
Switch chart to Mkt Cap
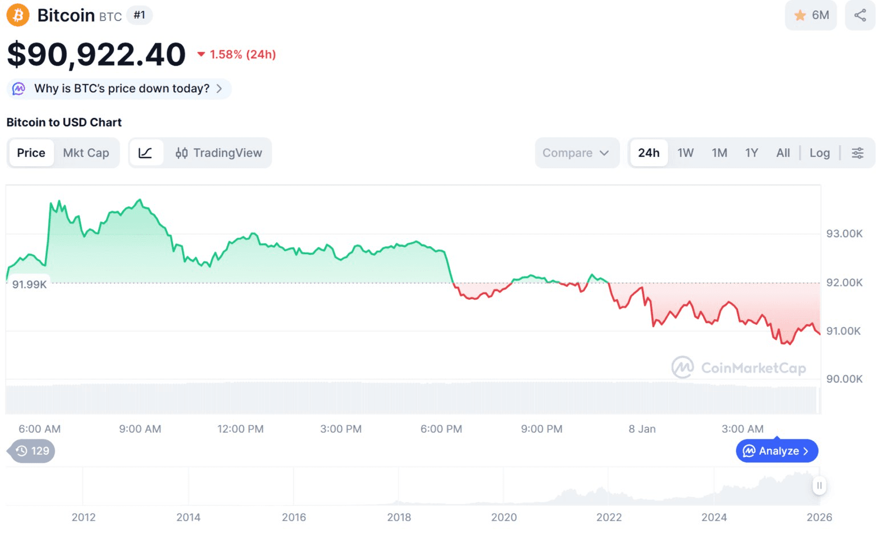coord(86,153)
